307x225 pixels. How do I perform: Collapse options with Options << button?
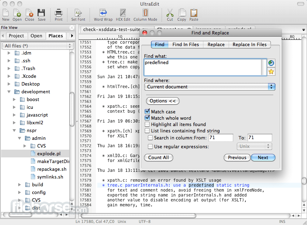point(163,101)
